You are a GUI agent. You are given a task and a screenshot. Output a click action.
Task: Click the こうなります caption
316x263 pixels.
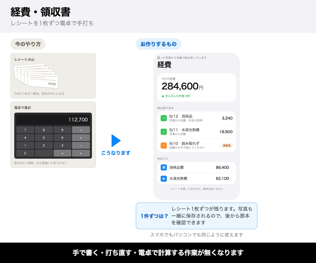click(x=116, y=153)
